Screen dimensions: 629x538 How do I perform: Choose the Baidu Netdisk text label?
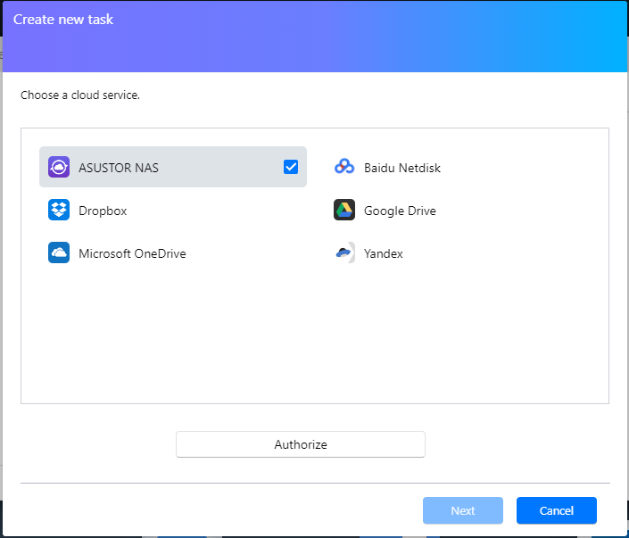[x=402, y=168]
